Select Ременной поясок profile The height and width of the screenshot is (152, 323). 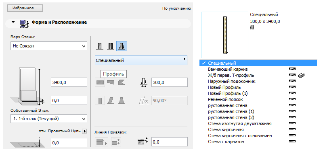tap(258, 99)
